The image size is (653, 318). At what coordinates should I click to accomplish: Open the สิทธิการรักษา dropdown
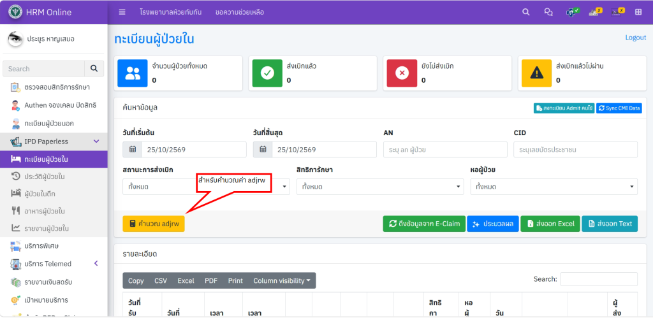(x=380, y=187)
